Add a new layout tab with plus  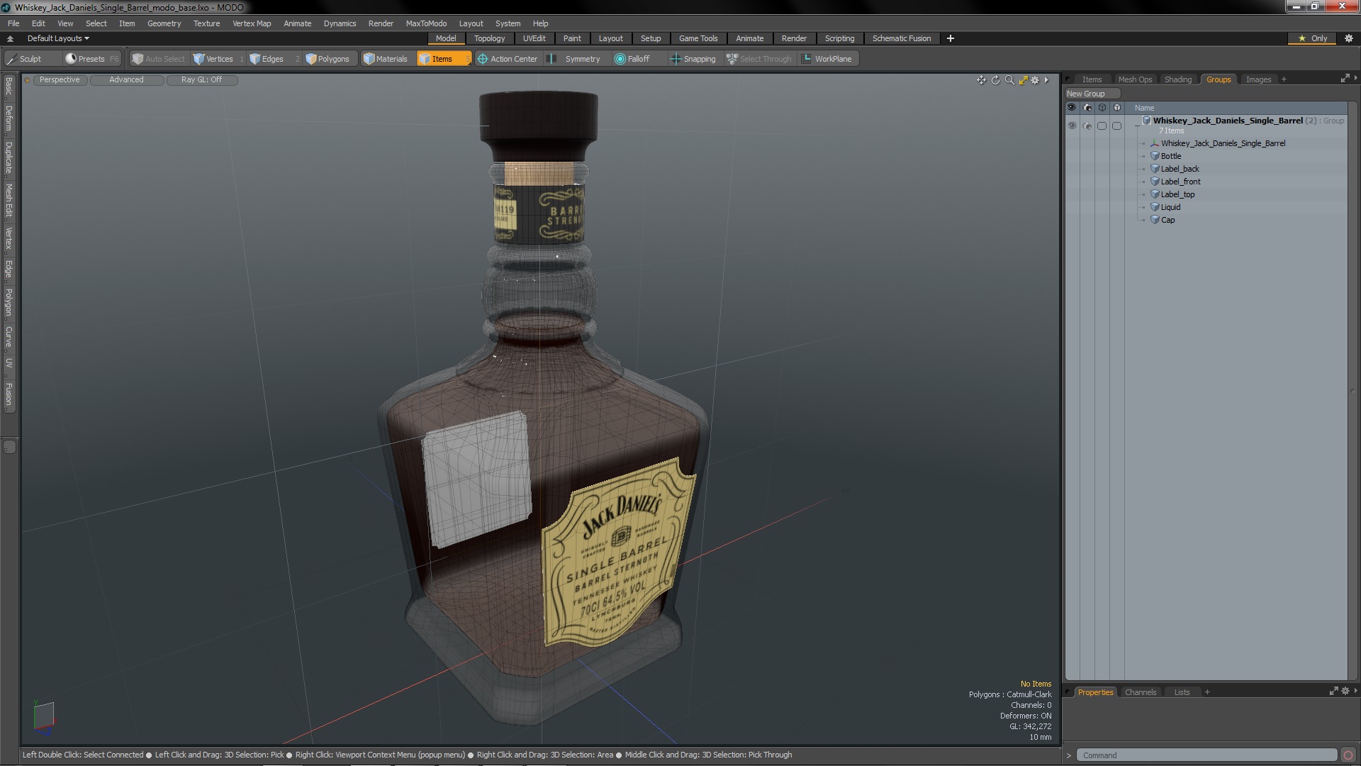tap(950, 38)
